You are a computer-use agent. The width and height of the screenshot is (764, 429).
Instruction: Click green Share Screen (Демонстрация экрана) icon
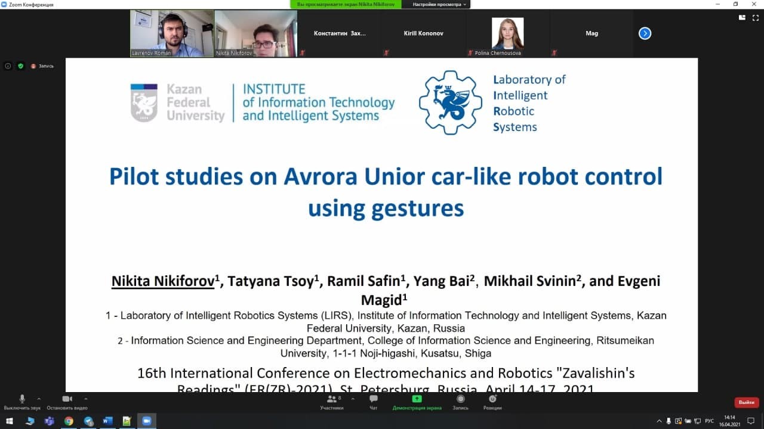point(417,399)
